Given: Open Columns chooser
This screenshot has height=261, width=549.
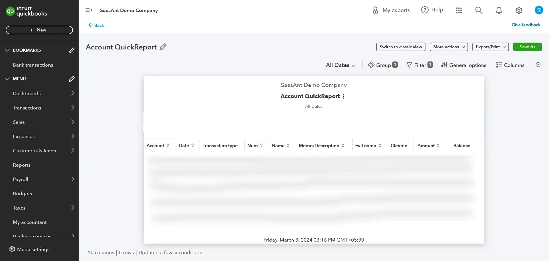Looking at the screenshot, I should coord(510,65).
